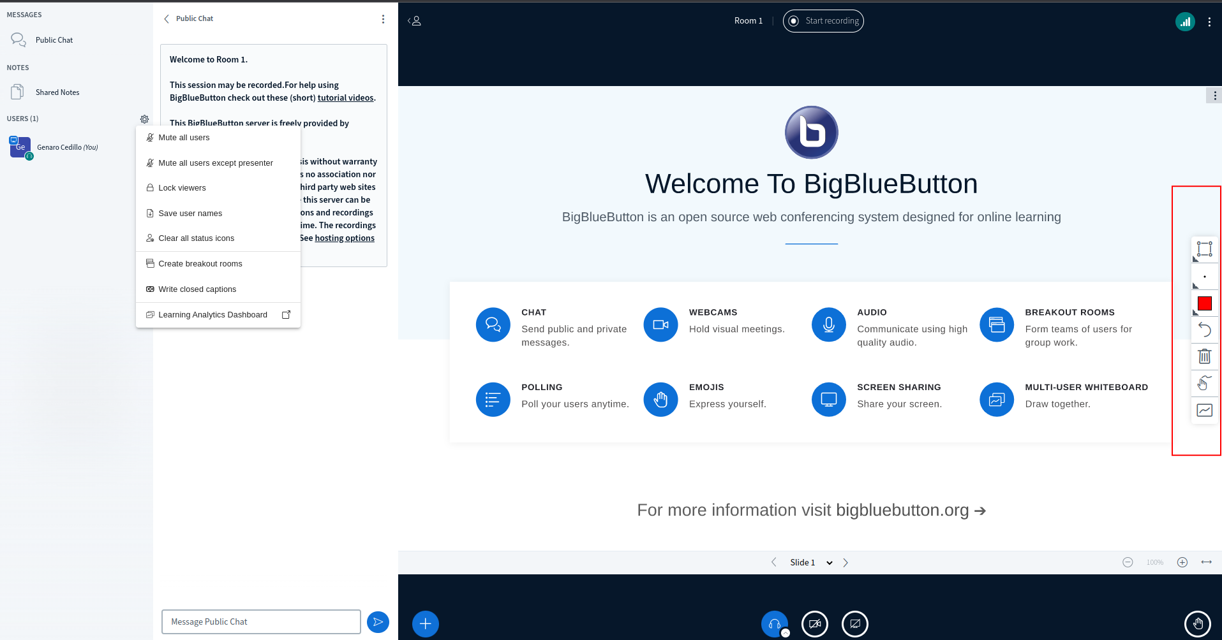Click the Public Chat header title
This screenshot has width=1222, height=640.
[195, 18]
